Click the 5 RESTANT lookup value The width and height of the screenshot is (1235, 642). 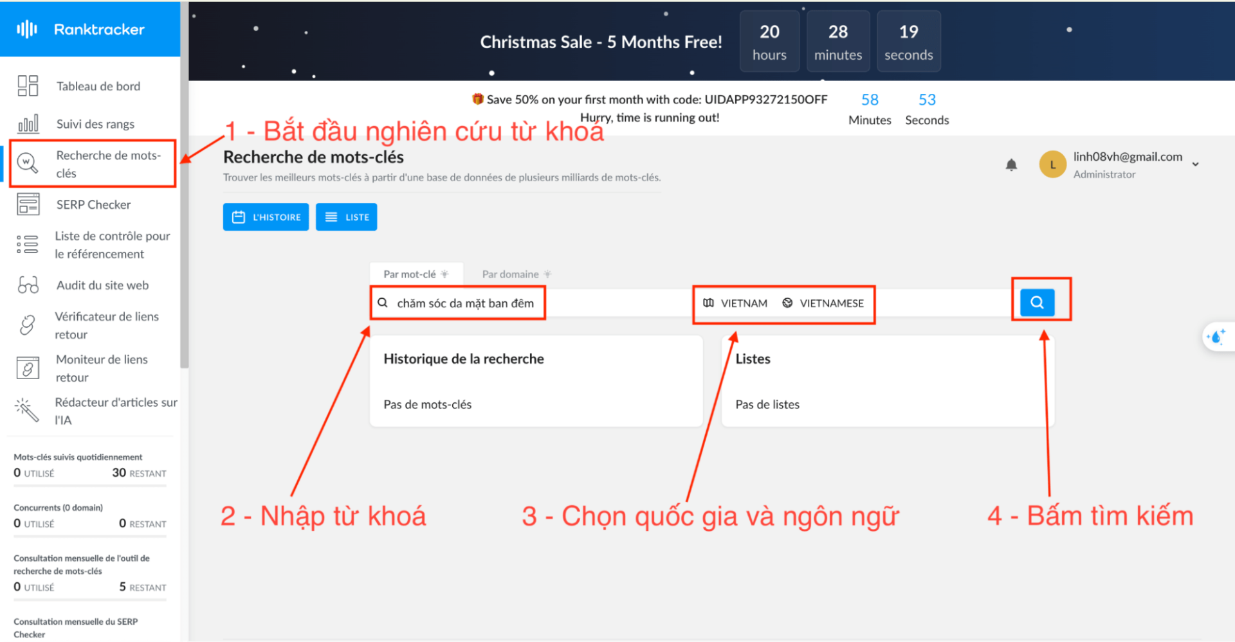(x=142, y=587)
